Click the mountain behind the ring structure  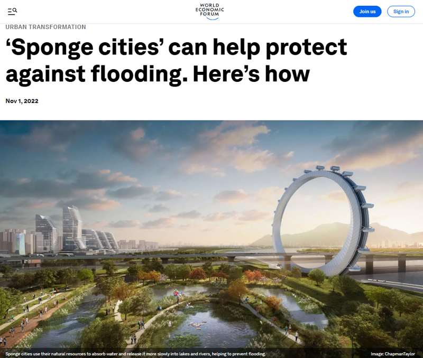tap(337, 234)
